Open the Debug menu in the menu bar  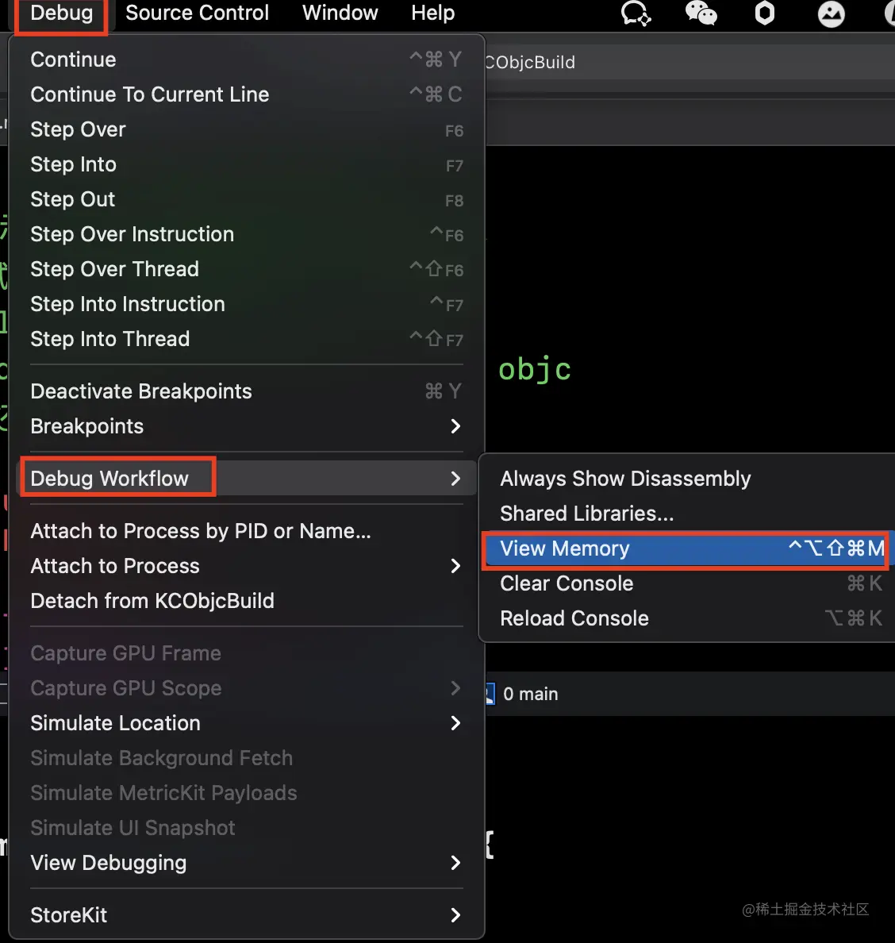[x=61, y=13]
